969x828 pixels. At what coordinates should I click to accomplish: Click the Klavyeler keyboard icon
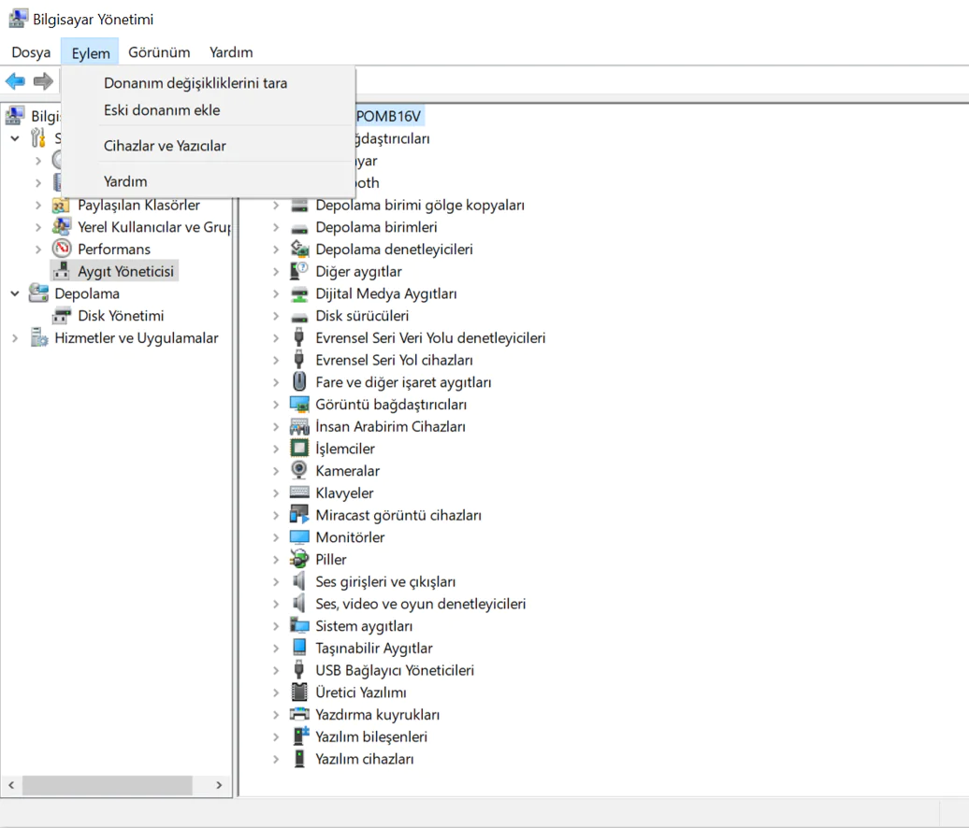pos(299,493)
